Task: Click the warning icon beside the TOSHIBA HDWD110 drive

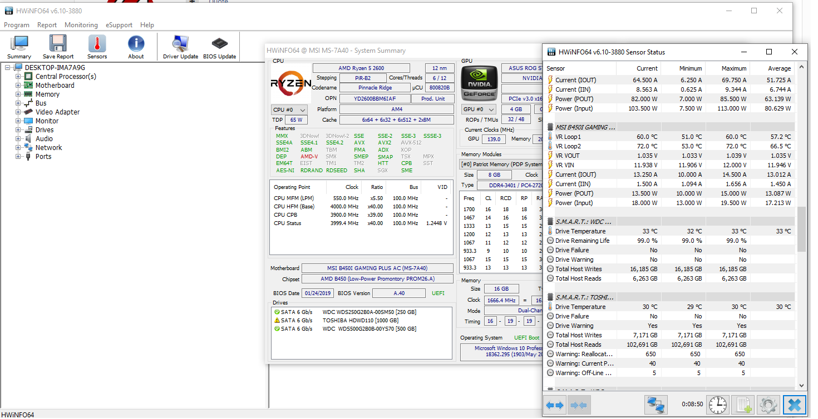Action: 277,321
